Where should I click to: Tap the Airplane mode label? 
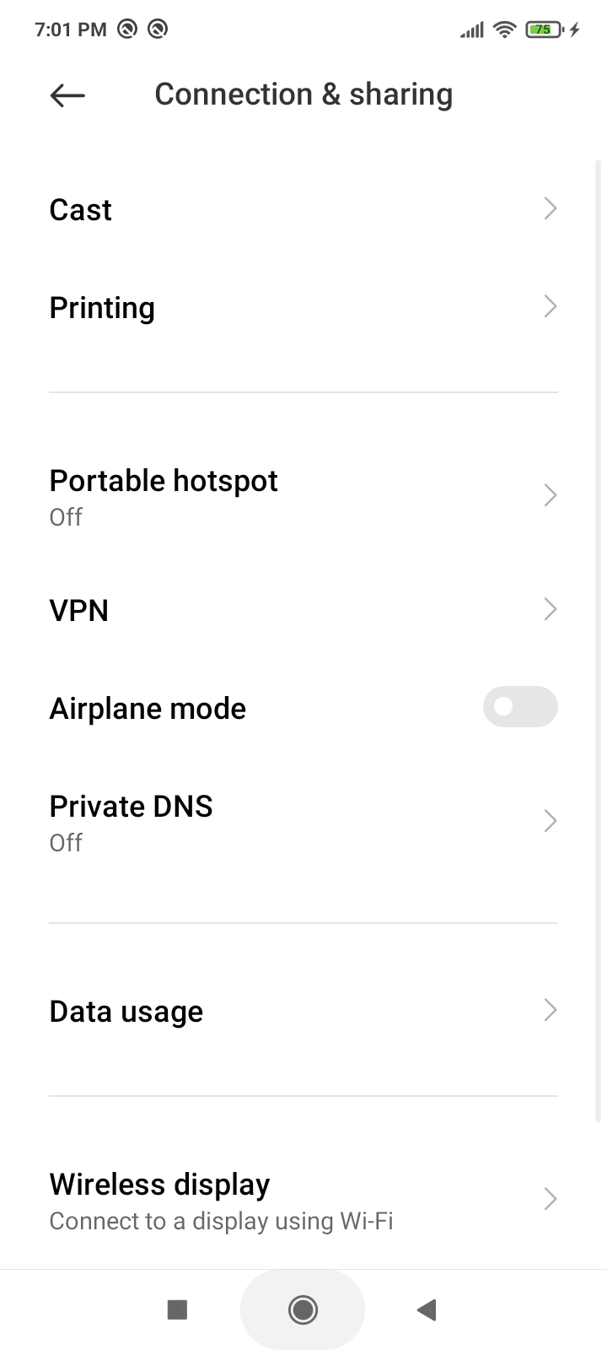pyautogui.click(x=148, y=709)
